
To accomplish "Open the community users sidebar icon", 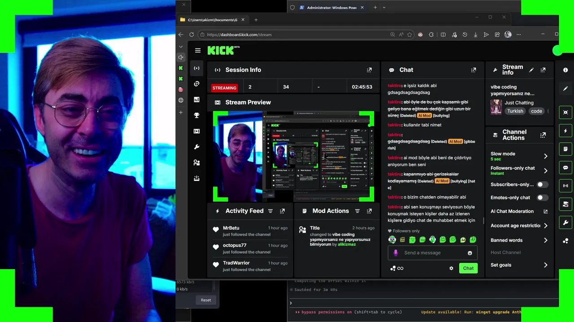I will tap(196, 163).
